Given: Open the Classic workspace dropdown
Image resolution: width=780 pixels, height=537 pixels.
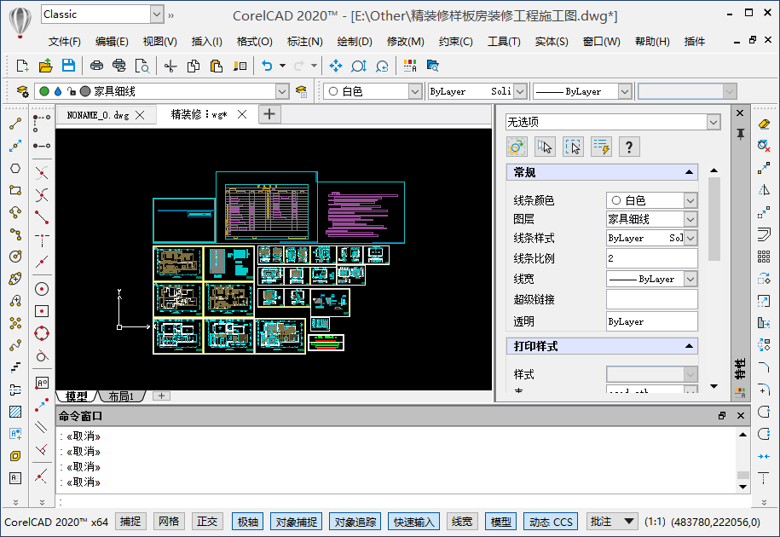Looking at the screenshot, I should pos(158,14).
